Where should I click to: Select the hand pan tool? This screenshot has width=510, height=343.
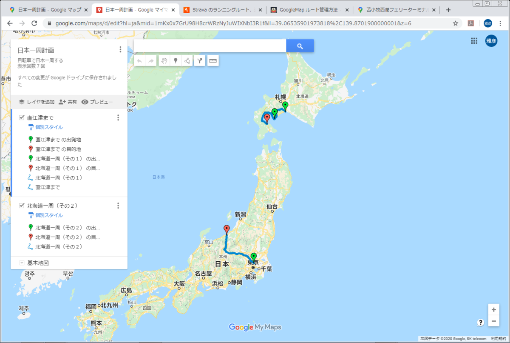coord(164,61)
